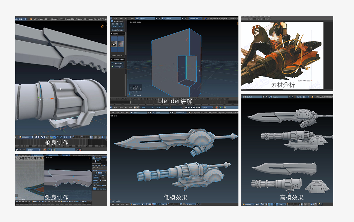This screenshot has height=222, width=354.
Task: Click the Bweight button
Action: [x=118, y=67]
